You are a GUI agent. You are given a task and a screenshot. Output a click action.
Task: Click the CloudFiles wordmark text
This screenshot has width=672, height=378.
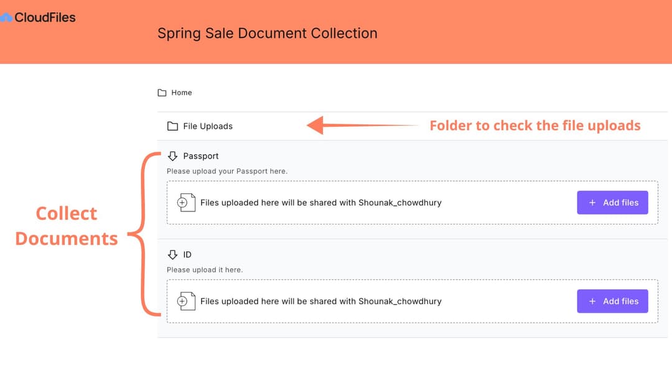(45, 17)
